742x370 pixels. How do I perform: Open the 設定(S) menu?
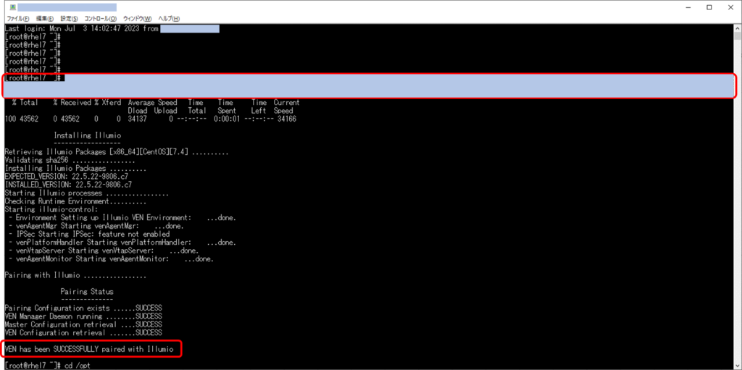[69, 18]
